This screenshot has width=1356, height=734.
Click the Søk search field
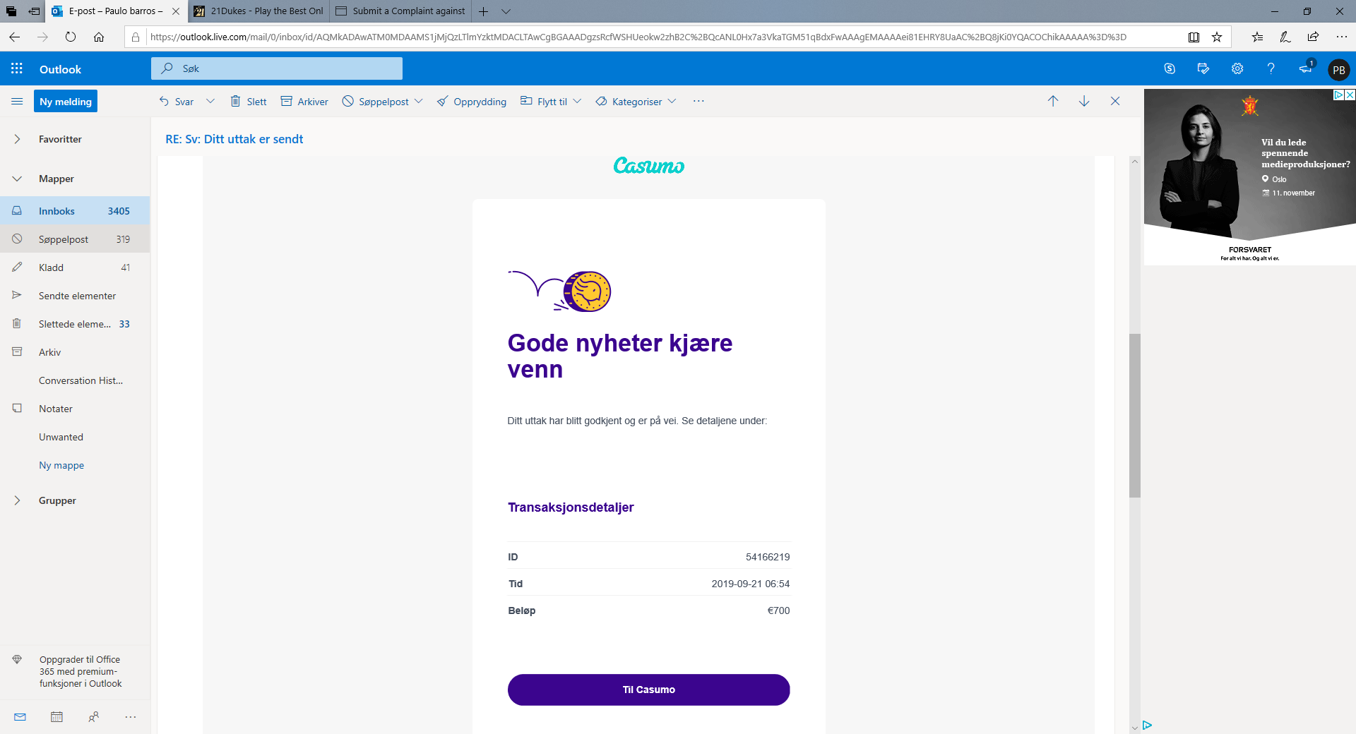click(x=277, y=68)
